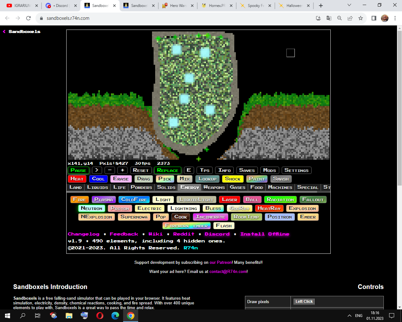Image resolution: width=402 pixels, height=322 pixels.
Task: Click the step forward arrow button
Action: pos(97,170)
